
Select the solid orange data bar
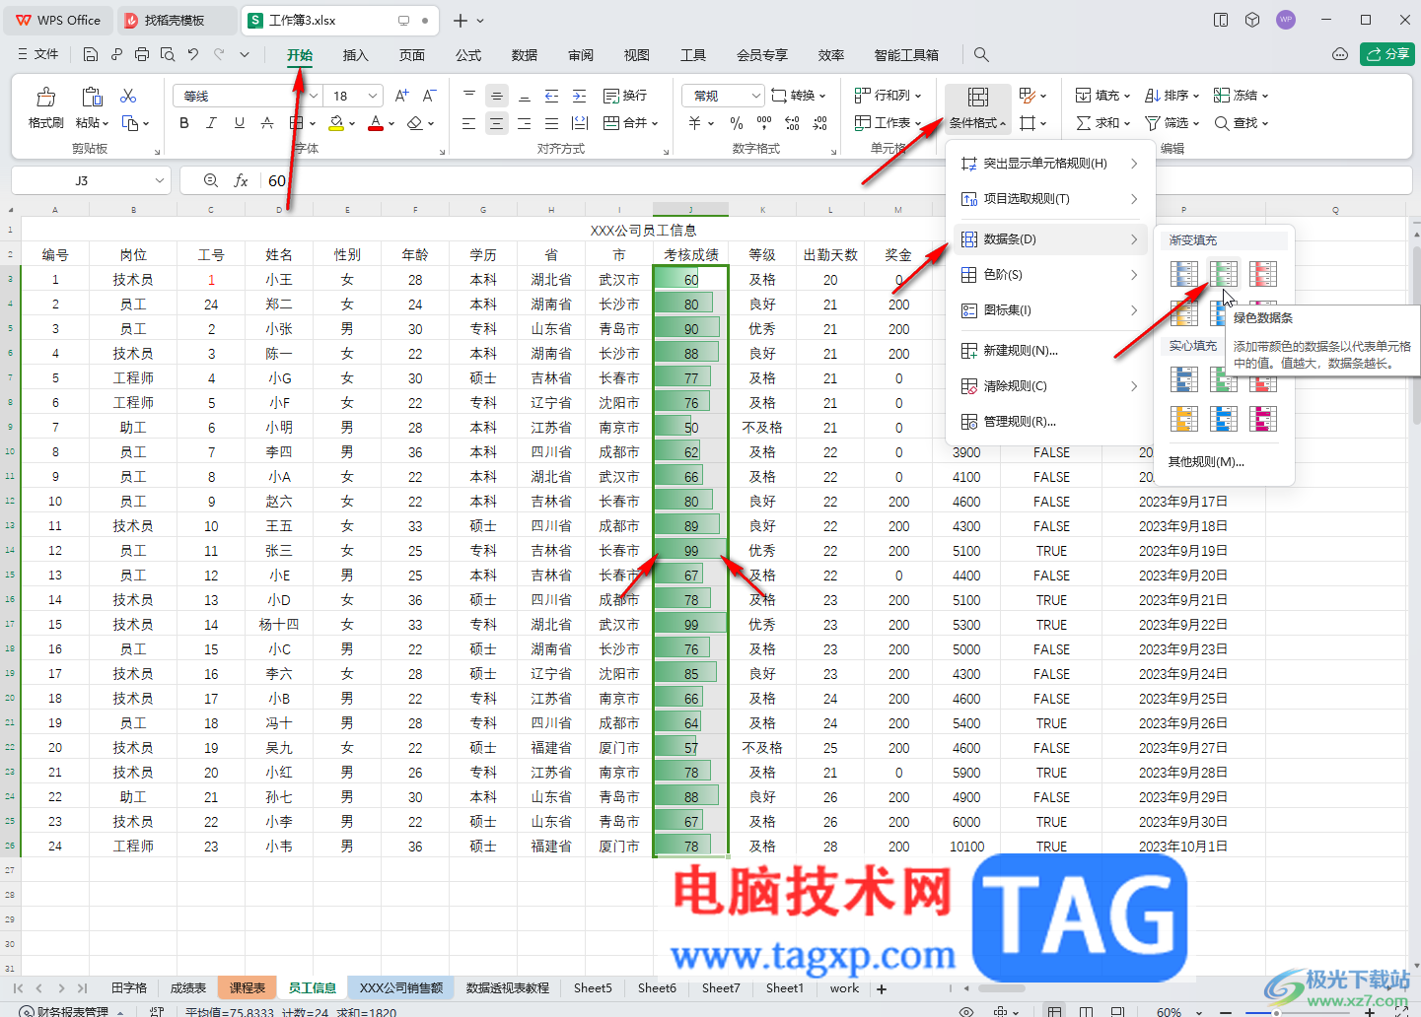[x=1184, y=419]
